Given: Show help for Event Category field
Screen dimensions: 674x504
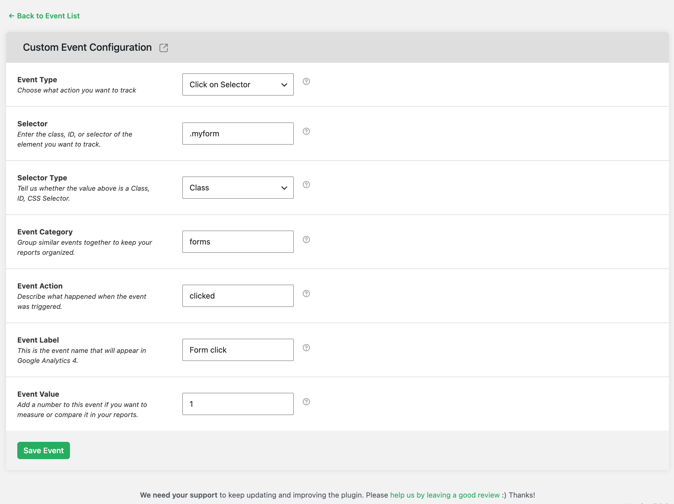Looking at the screenshot, I should point(306,239).
